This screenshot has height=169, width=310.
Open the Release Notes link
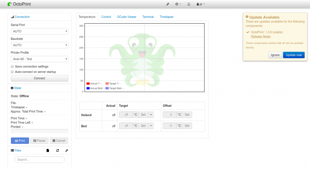261,36
